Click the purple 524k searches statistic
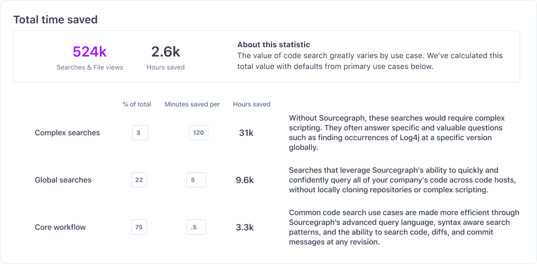Screen dimensions: 537x264 (x=90, y=52)
